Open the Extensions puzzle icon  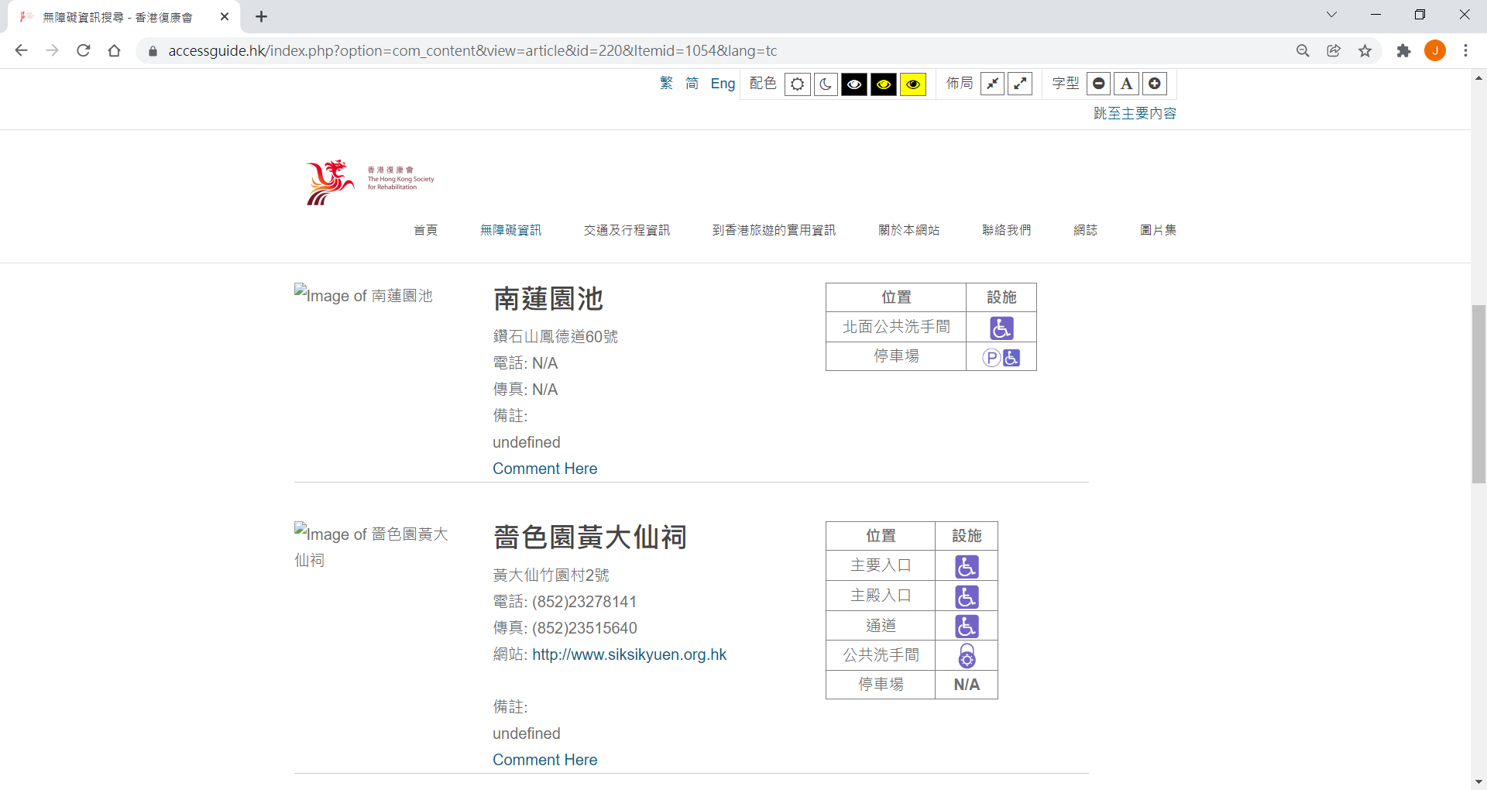point(1403,50)
